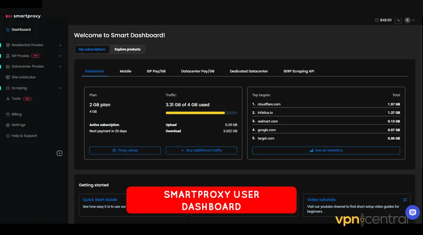Screen dimensions: 423x235
Task: Open the account dropdown chevron
Action: pyautogui.click(x=413, y=20)
